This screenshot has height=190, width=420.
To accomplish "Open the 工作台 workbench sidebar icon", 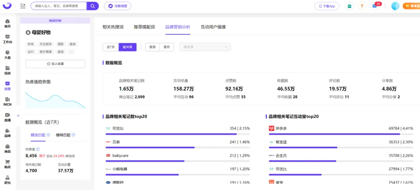I will 7,39.
